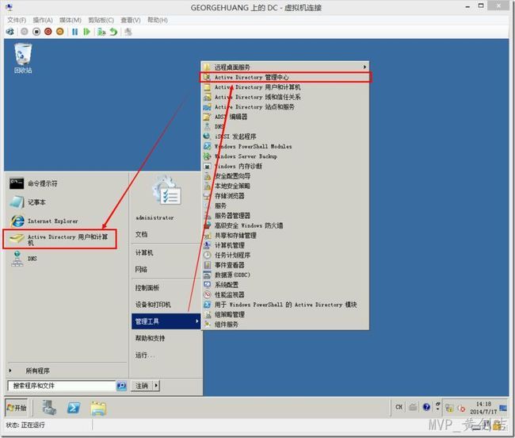Open 计算机 in Start menu
The height and width of the screenshot is (438, 515).
166,252
